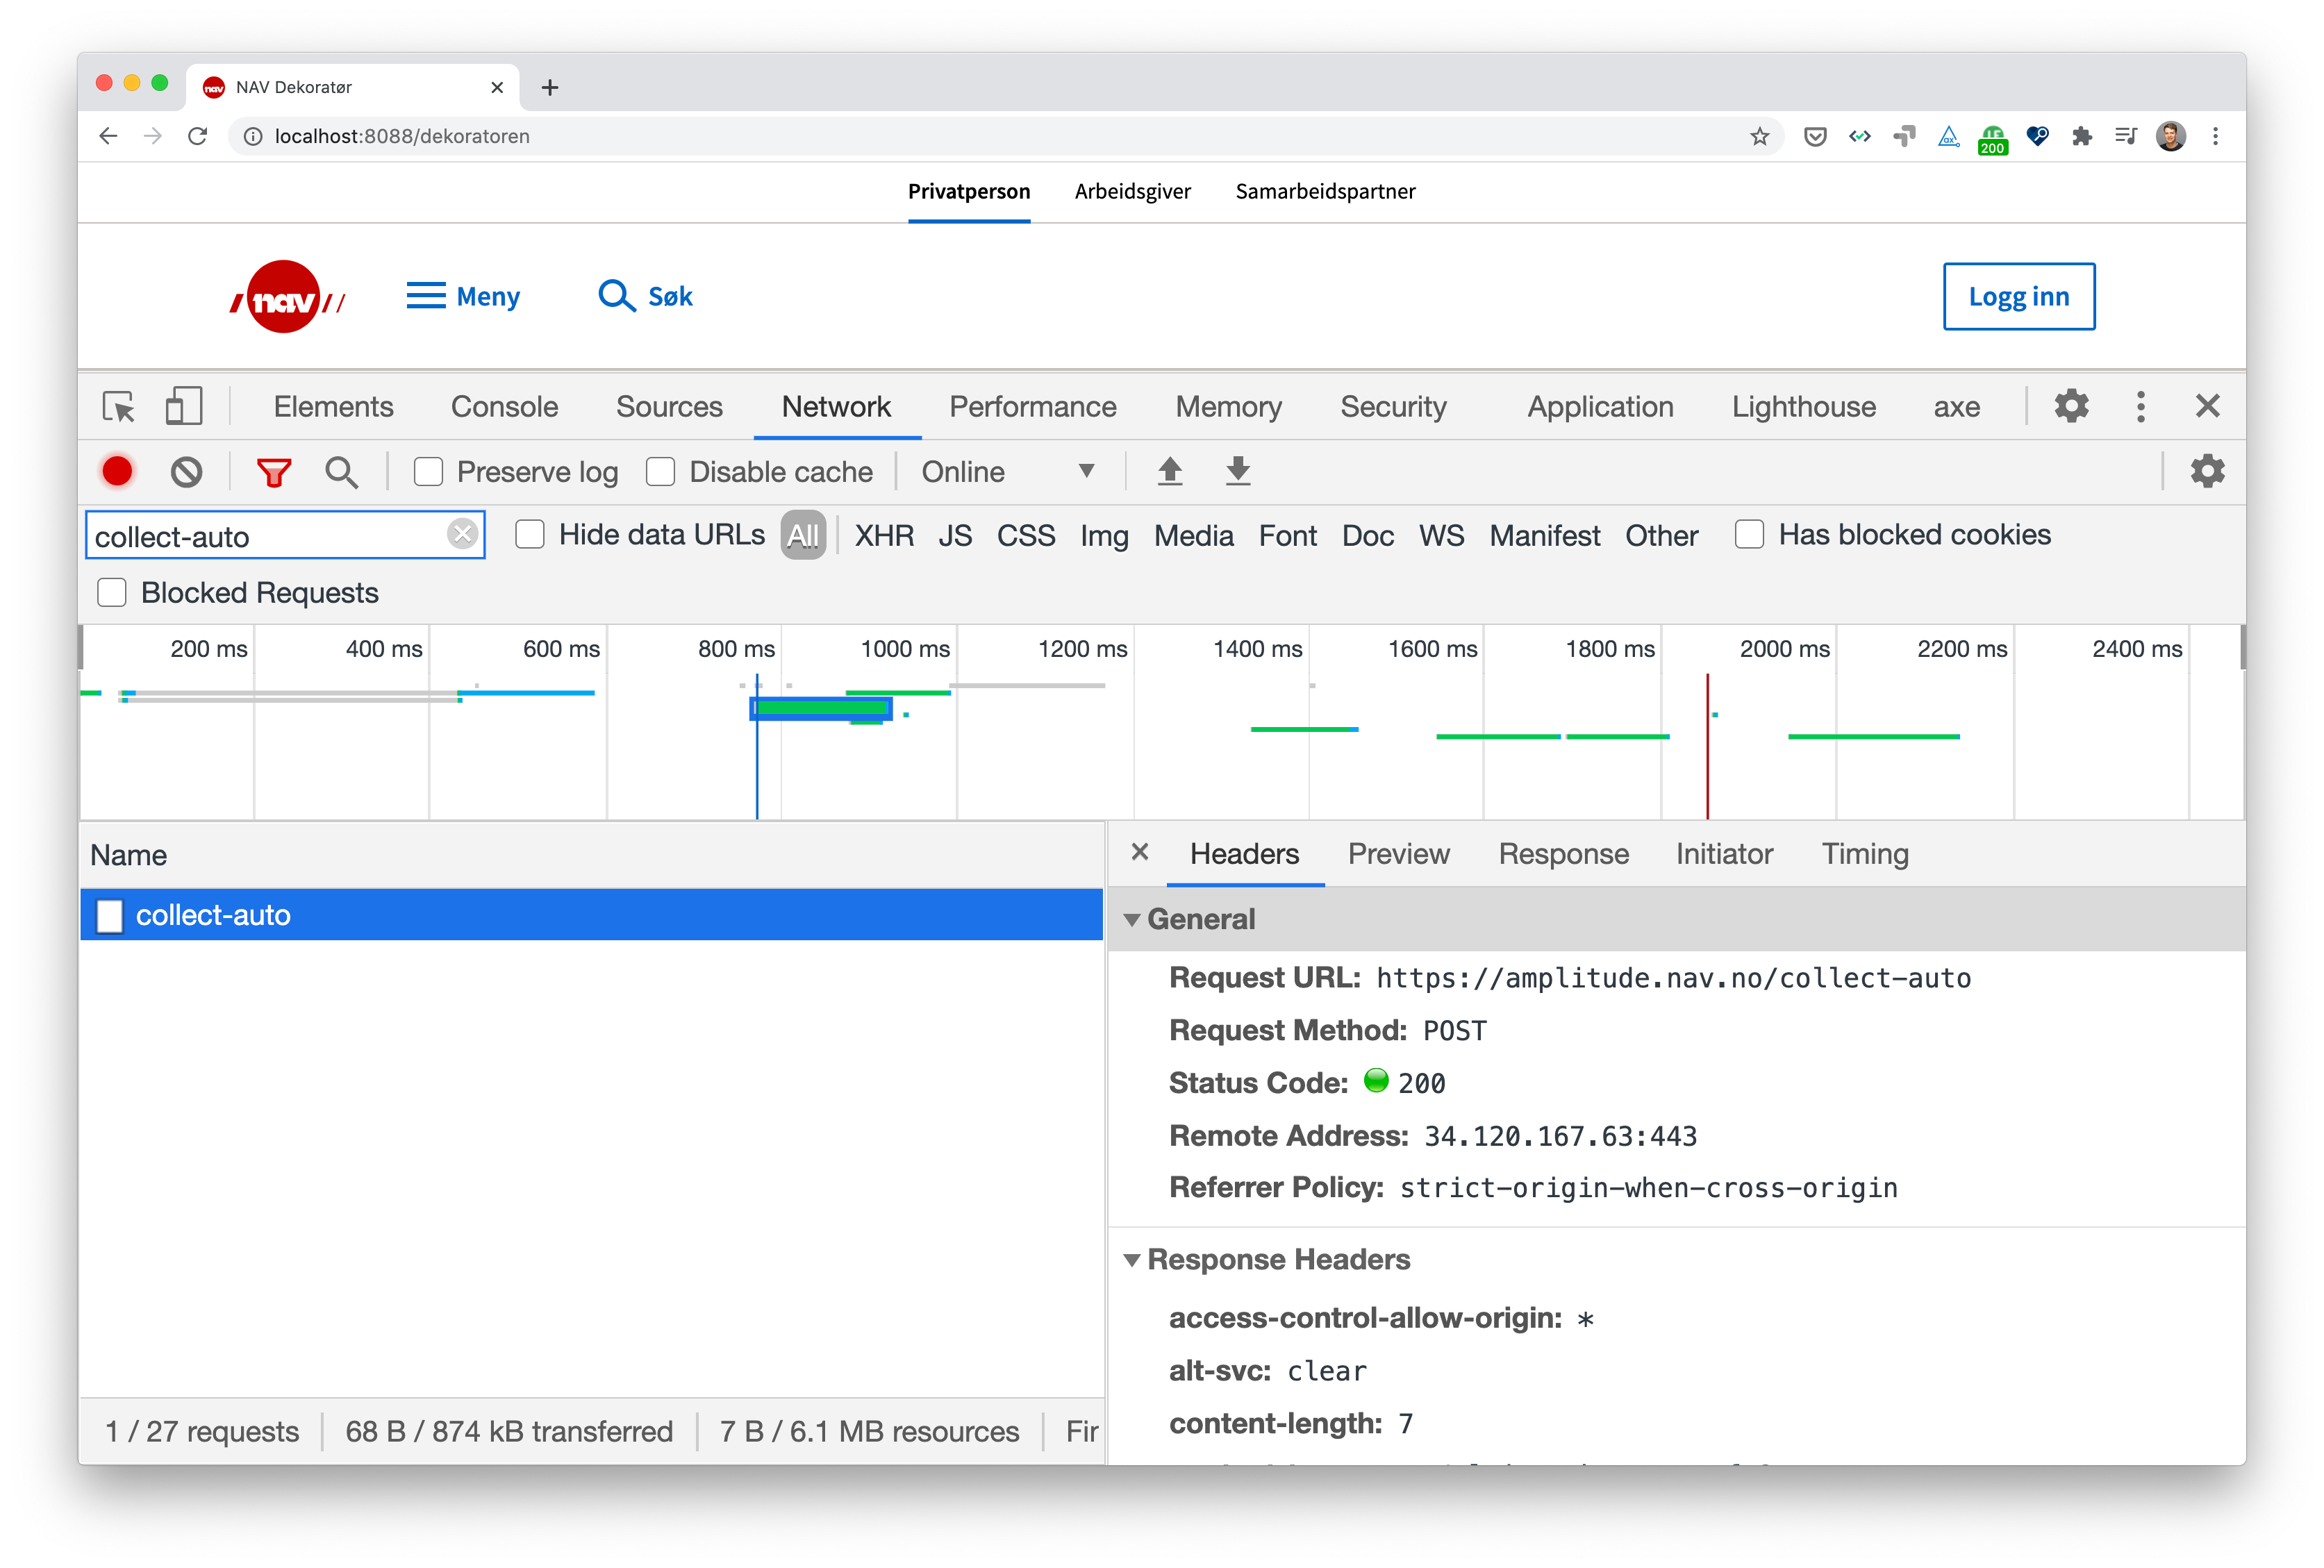Toggle the network filter funnel icon
2324x1568 pixels.
click(x=273, y=471)
